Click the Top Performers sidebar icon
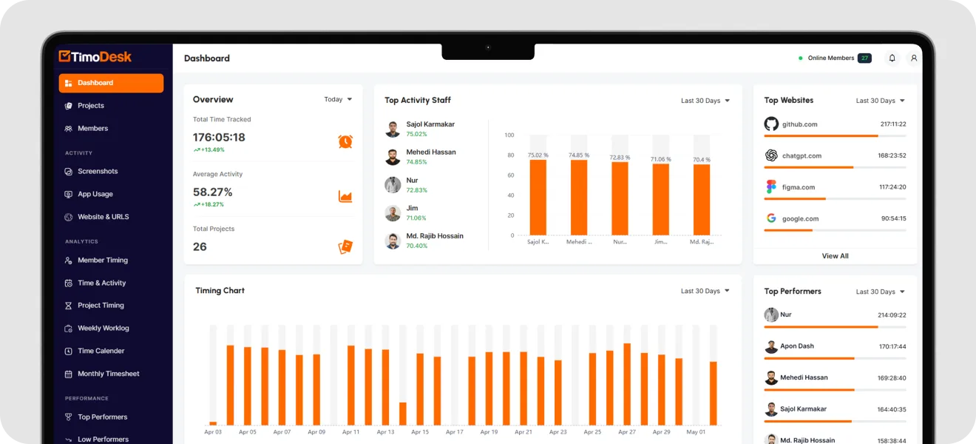This screenshot has height=444, width=976. 68,417
